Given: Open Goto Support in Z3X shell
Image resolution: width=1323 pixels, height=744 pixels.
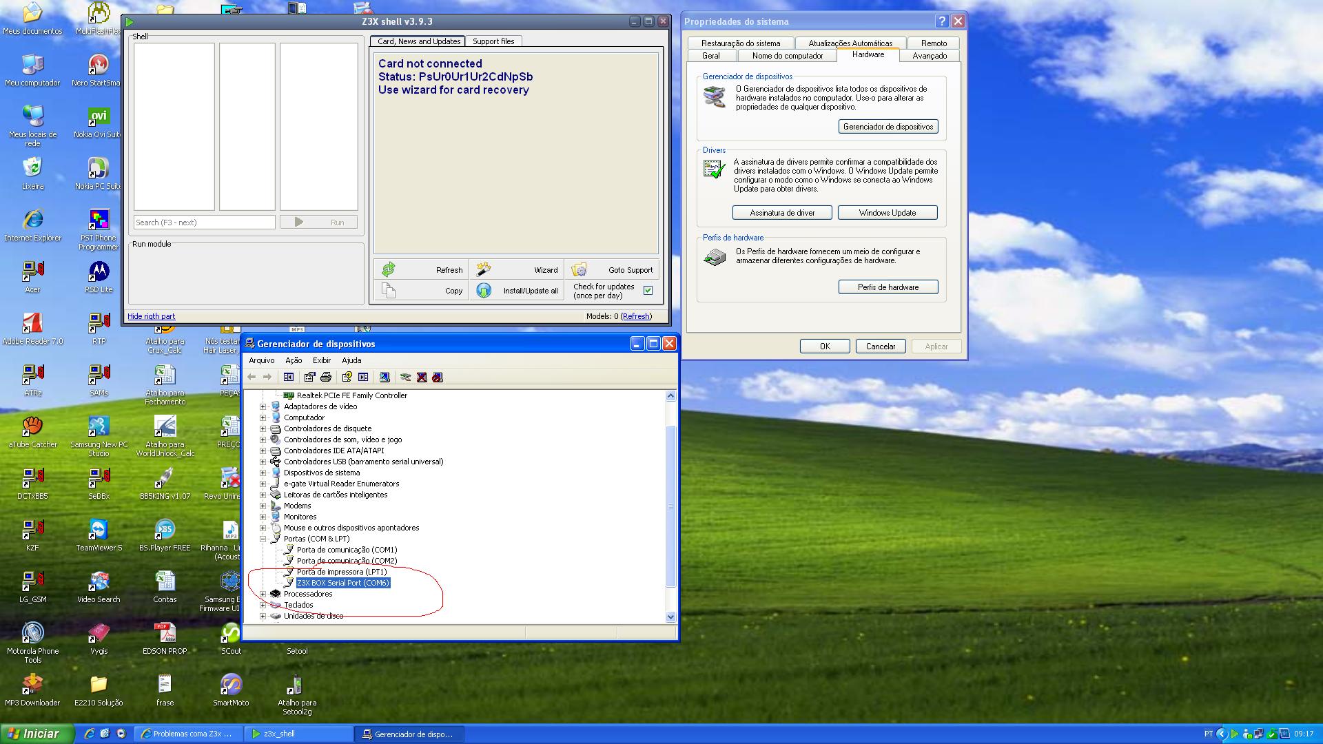Looking at the screenshot, I should pos(611,269).
